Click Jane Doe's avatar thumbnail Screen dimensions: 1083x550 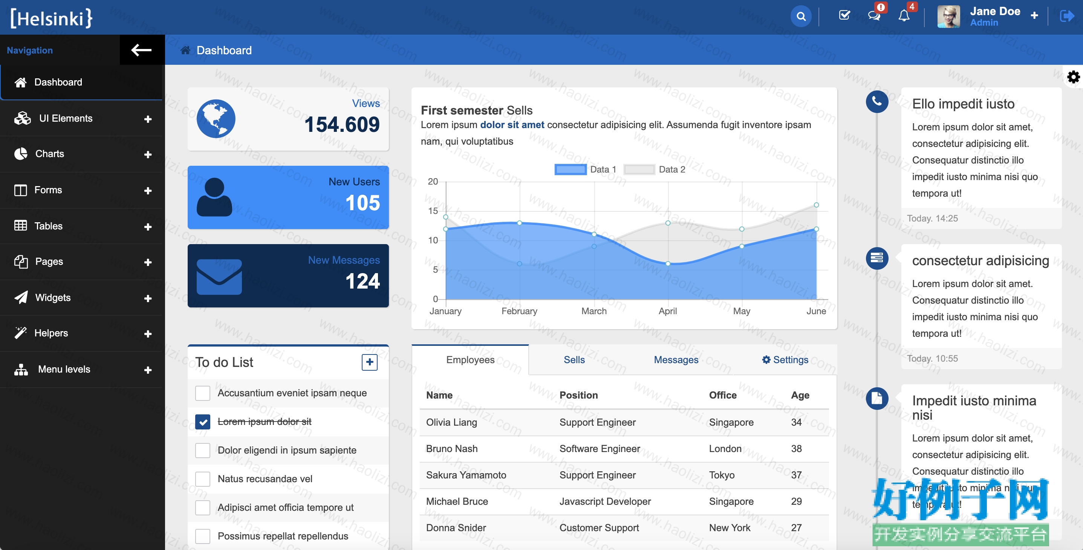(948, 17)
